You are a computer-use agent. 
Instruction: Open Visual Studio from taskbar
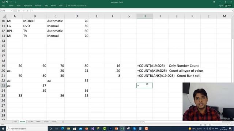click(x=93, y=128)
